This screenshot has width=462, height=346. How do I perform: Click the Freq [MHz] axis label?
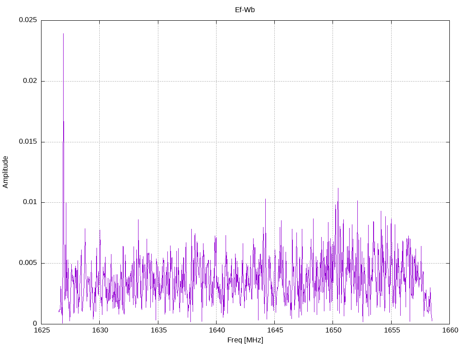(x=245, y=340)
